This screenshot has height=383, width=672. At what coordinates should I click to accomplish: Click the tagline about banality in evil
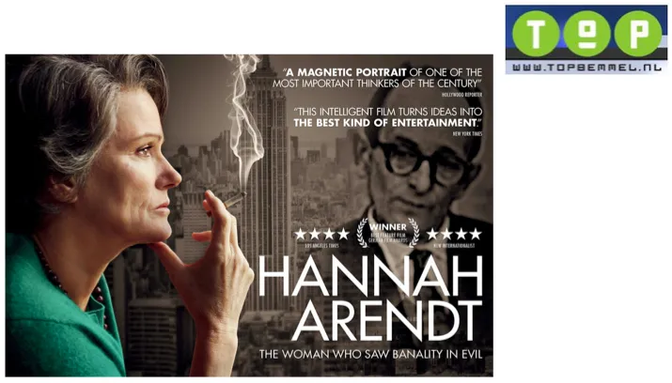tap(370, 354)
